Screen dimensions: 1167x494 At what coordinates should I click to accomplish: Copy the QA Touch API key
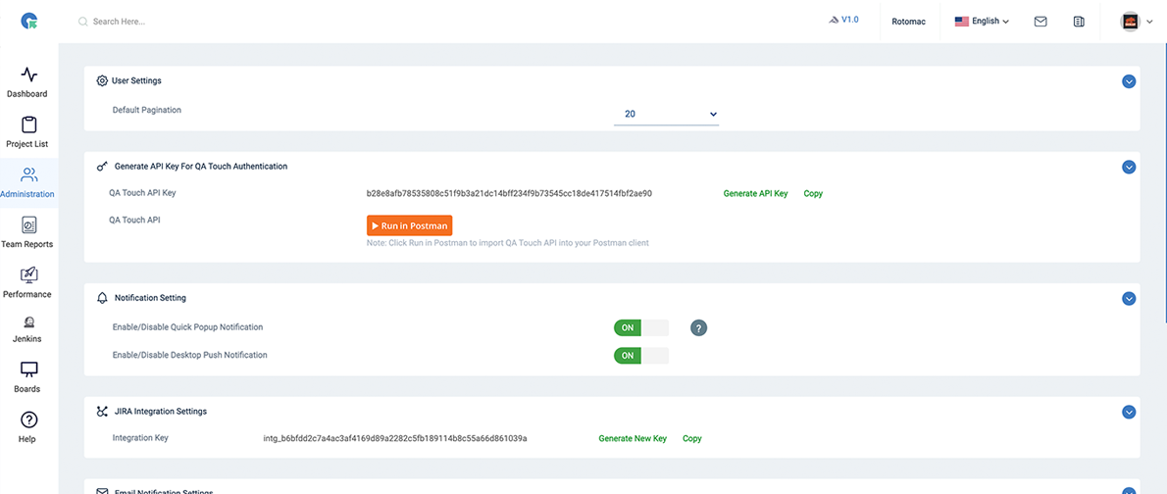click(x=814, y=193)
